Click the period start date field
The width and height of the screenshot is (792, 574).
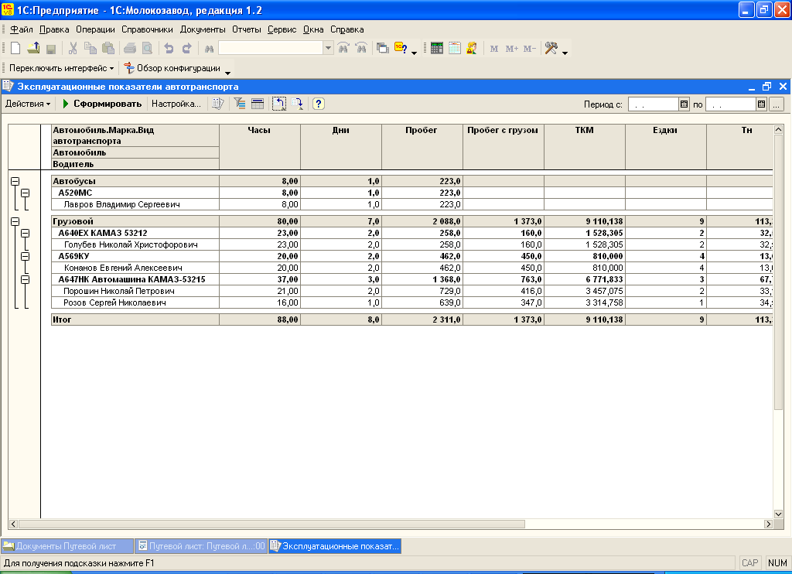pos(652,104)
